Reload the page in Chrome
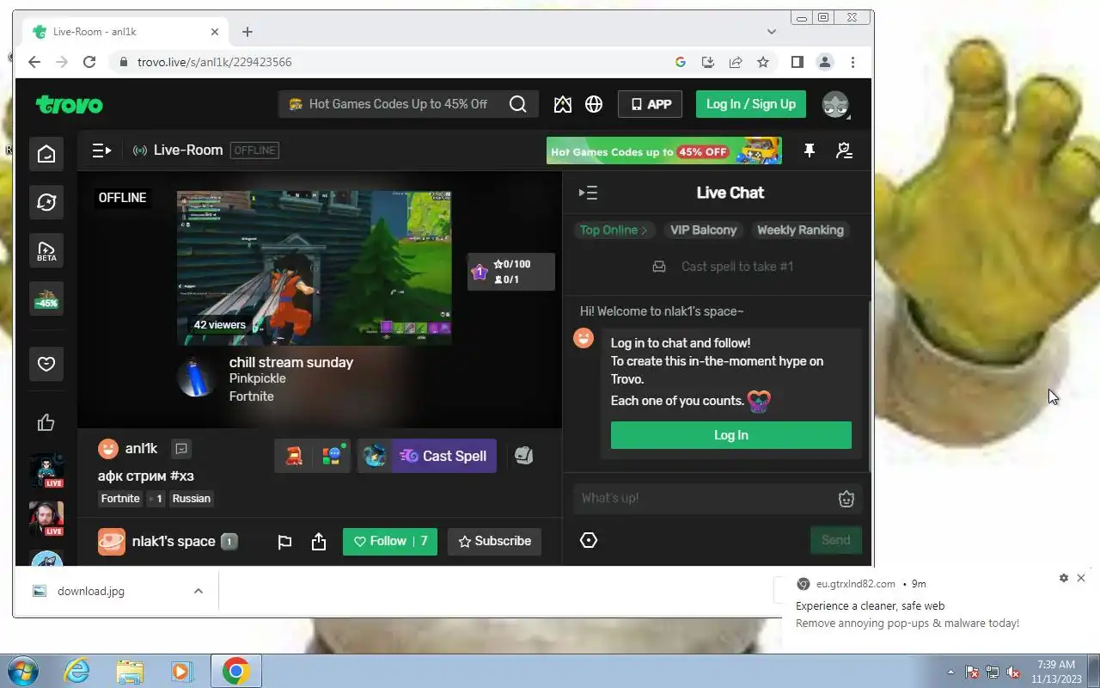 click(89, 62)
